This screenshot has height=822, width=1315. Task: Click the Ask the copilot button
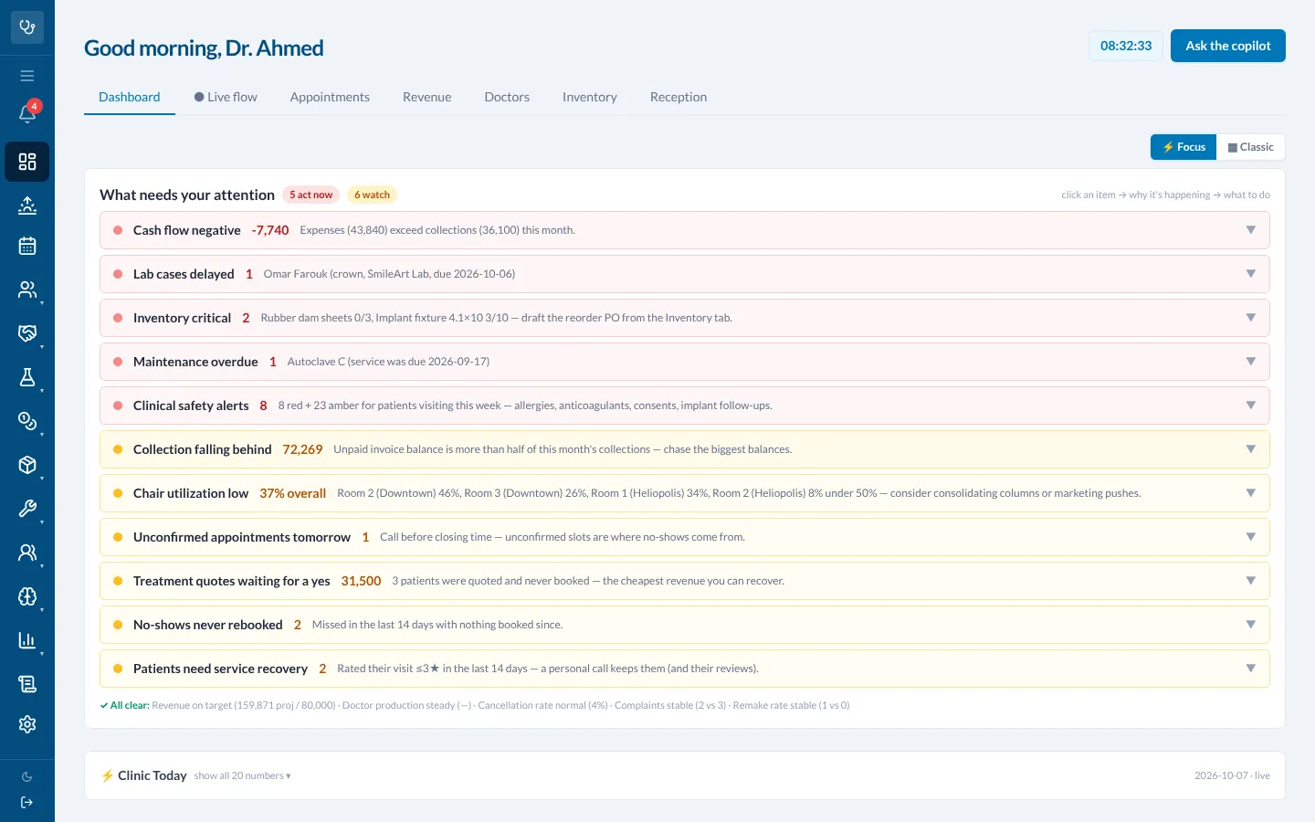1228,46
